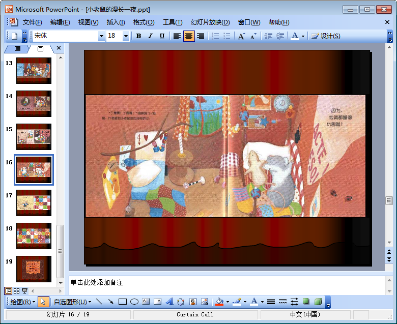The image size is (397, 324).
Task: Select slide 19 thumbnail
Action: tap(34, 269)
